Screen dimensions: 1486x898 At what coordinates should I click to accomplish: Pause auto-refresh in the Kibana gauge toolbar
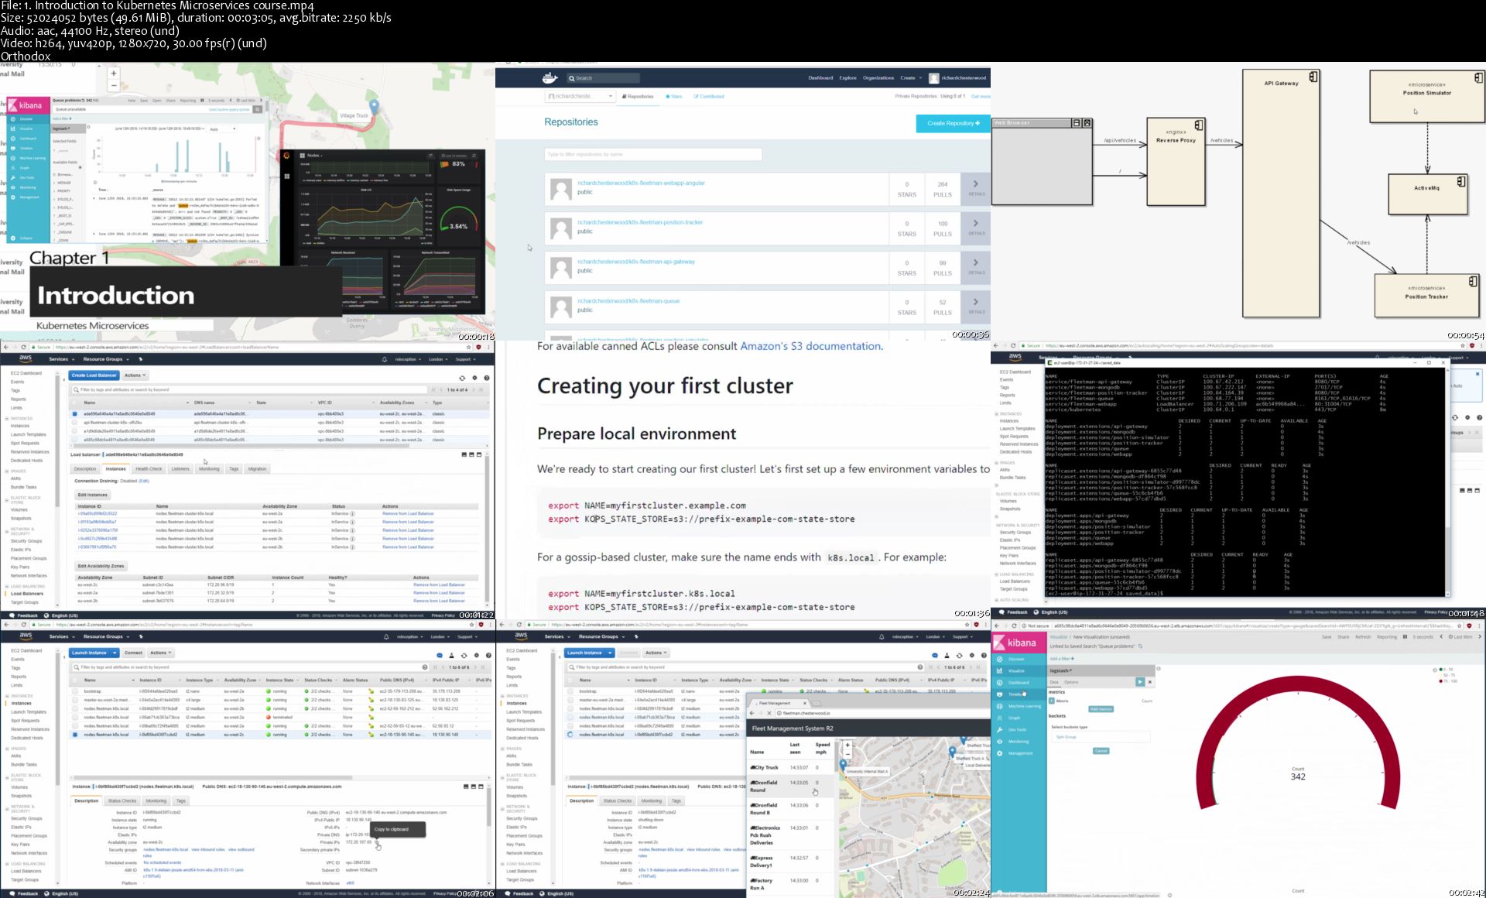pos(1405,637)
